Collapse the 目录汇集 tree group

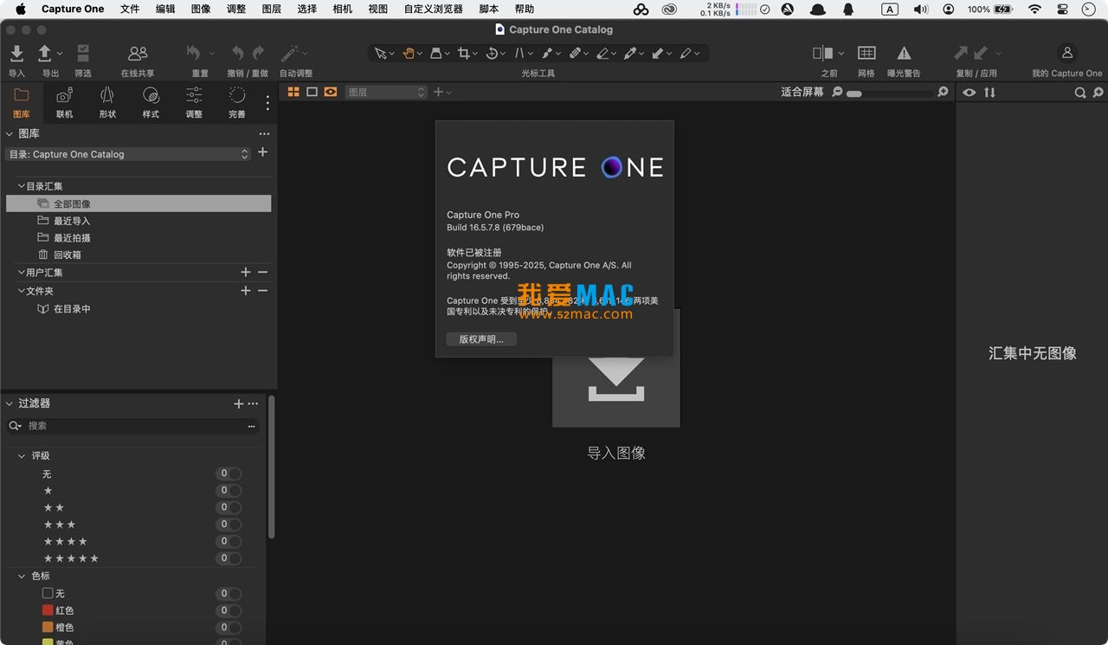21,186
